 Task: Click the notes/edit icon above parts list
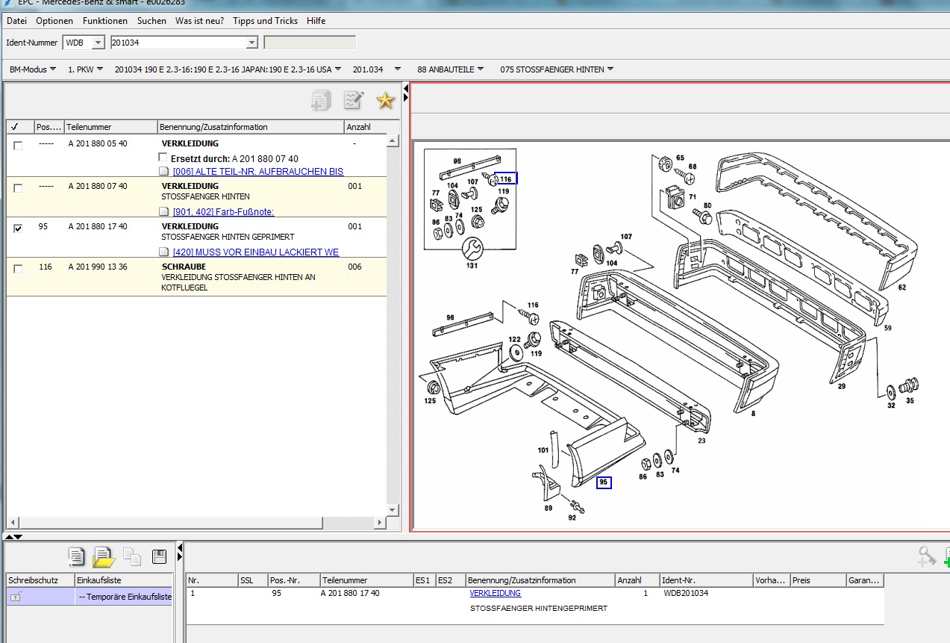click(353, 101)
